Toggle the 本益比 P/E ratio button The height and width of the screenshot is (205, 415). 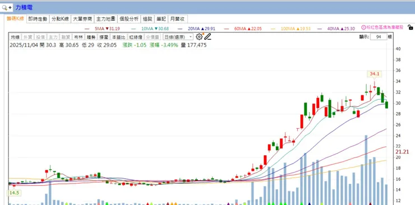[118, 37]
